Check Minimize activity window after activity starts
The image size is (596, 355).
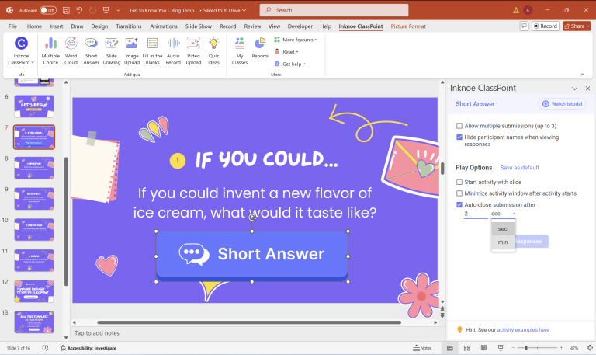point(459,193)
